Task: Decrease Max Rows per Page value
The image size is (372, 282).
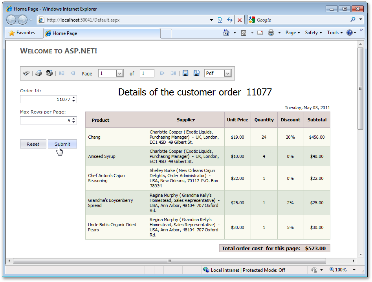Action: (x=74, y=122)
